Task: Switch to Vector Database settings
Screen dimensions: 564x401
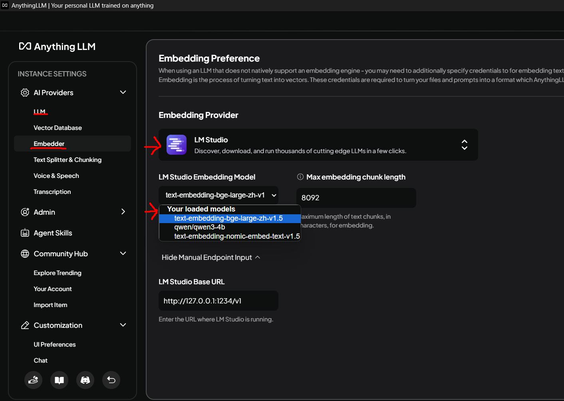Action: tap(58, 128)
